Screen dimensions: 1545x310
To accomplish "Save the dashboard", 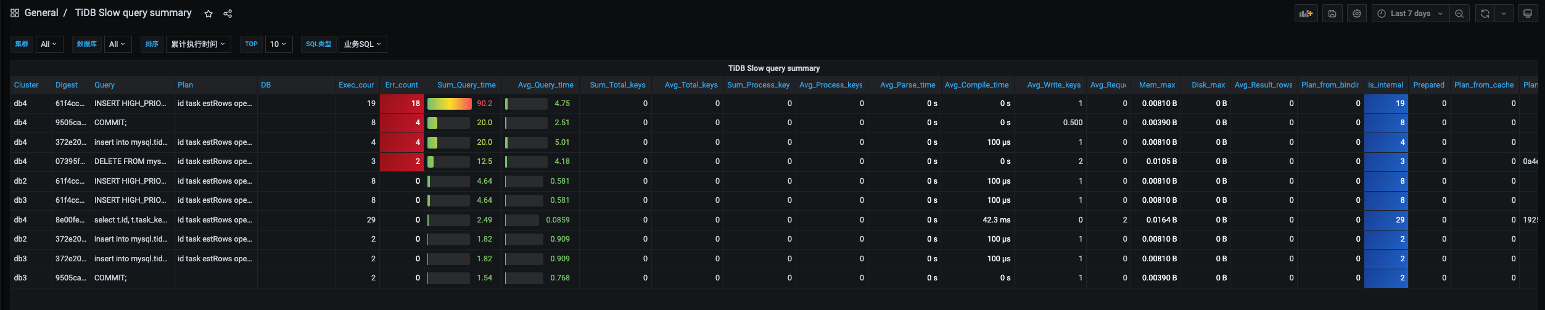I will tap(1332, 14).
